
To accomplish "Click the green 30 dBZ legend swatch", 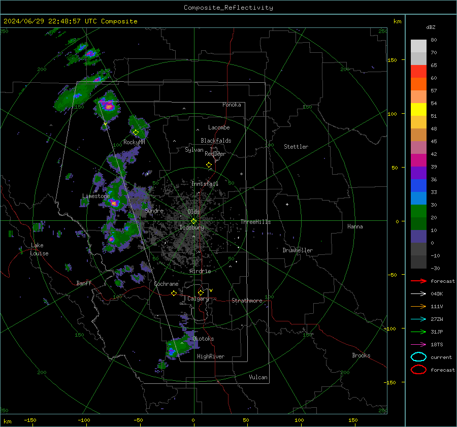I will click(x=418, y=211).
